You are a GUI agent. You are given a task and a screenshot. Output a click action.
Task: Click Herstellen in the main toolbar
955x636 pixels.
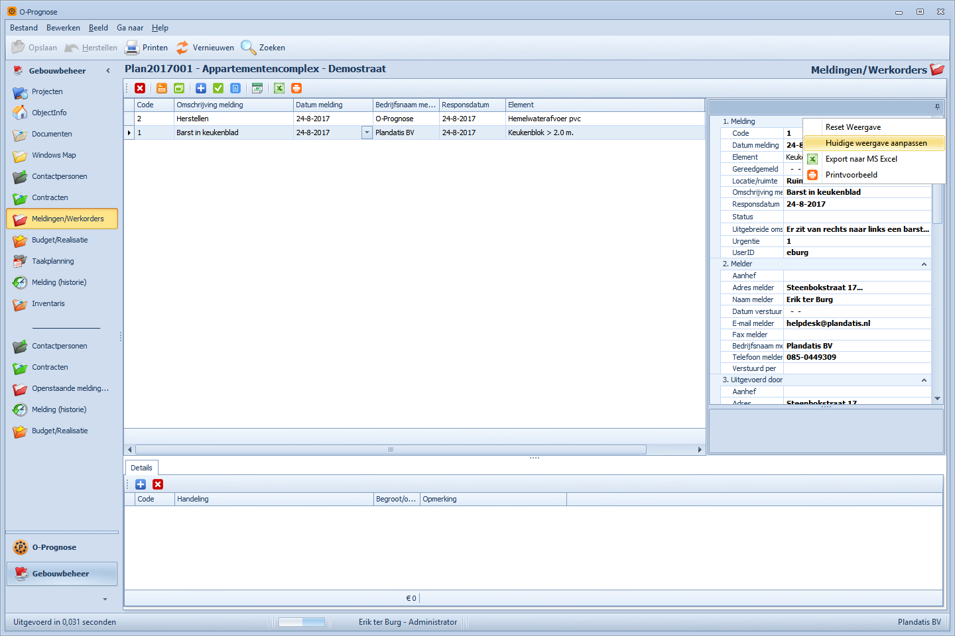91,48
